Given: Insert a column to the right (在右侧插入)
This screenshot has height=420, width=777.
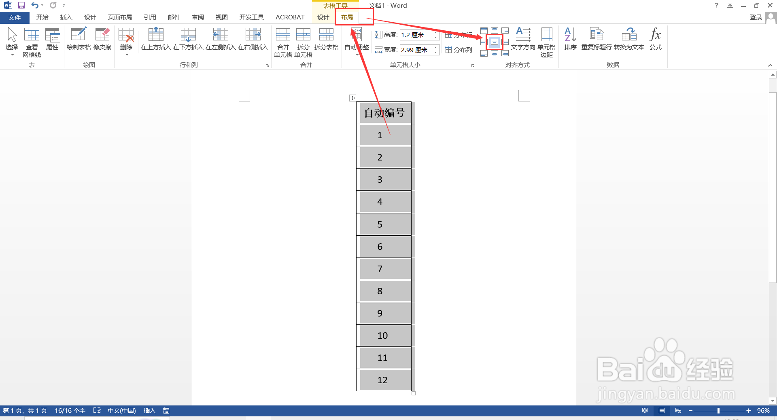Looking at the screenshot, I should point(253,39).
